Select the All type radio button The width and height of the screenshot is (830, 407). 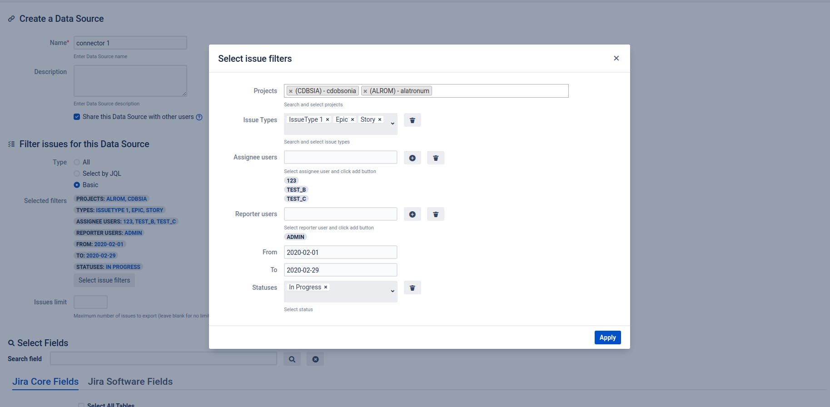[77, 162]
